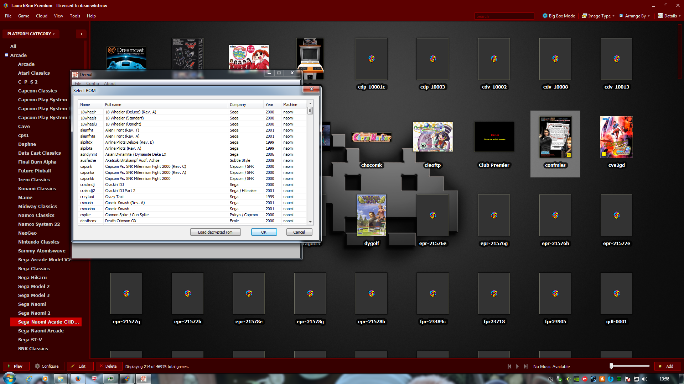Select the epr-21577g placeholder icon

[x=126, y=293]
